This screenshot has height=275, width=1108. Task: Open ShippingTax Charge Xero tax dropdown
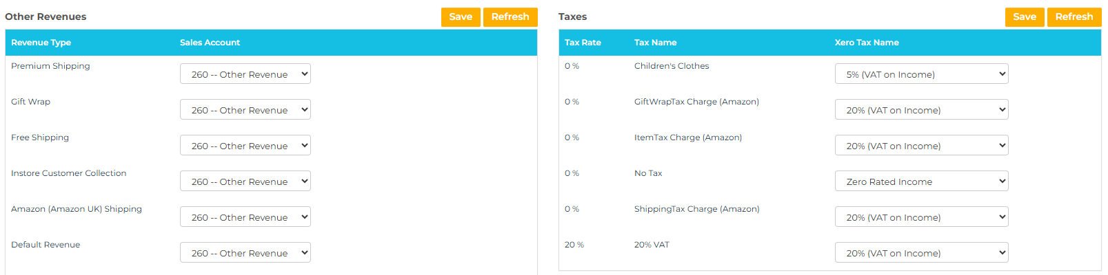921,217
